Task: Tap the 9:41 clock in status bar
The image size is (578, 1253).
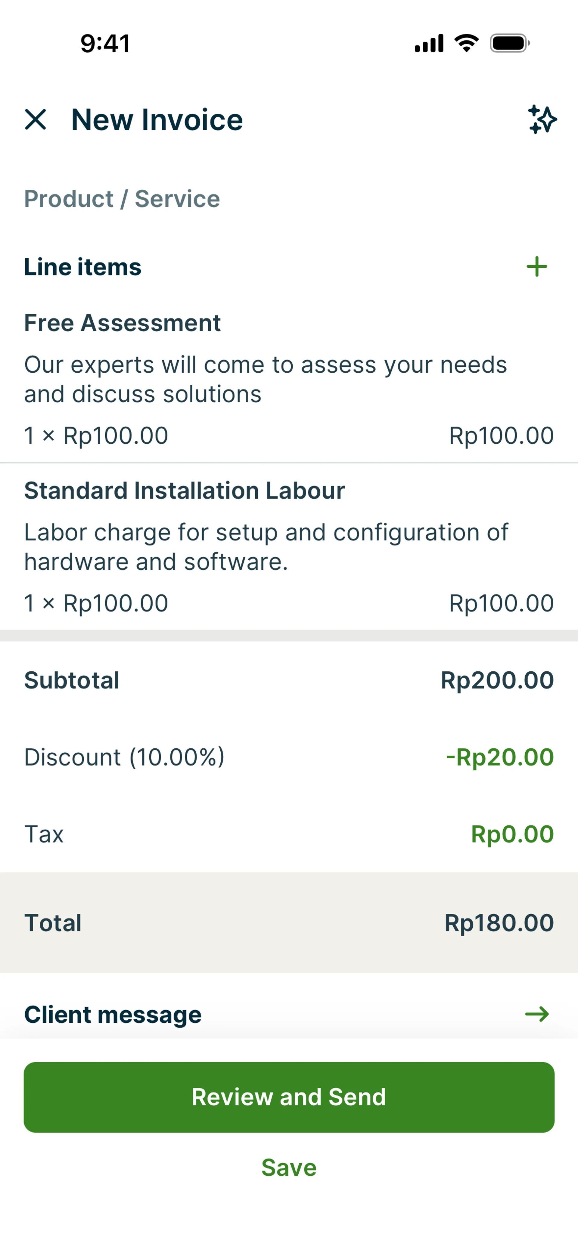Action: pyautogui.click(x=106, y=43)
